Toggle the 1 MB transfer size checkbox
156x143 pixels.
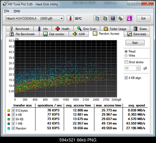tap(13, 124)
